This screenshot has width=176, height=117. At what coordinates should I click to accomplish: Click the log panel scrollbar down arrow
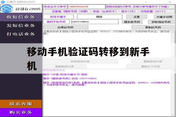[x=172, y=115]
